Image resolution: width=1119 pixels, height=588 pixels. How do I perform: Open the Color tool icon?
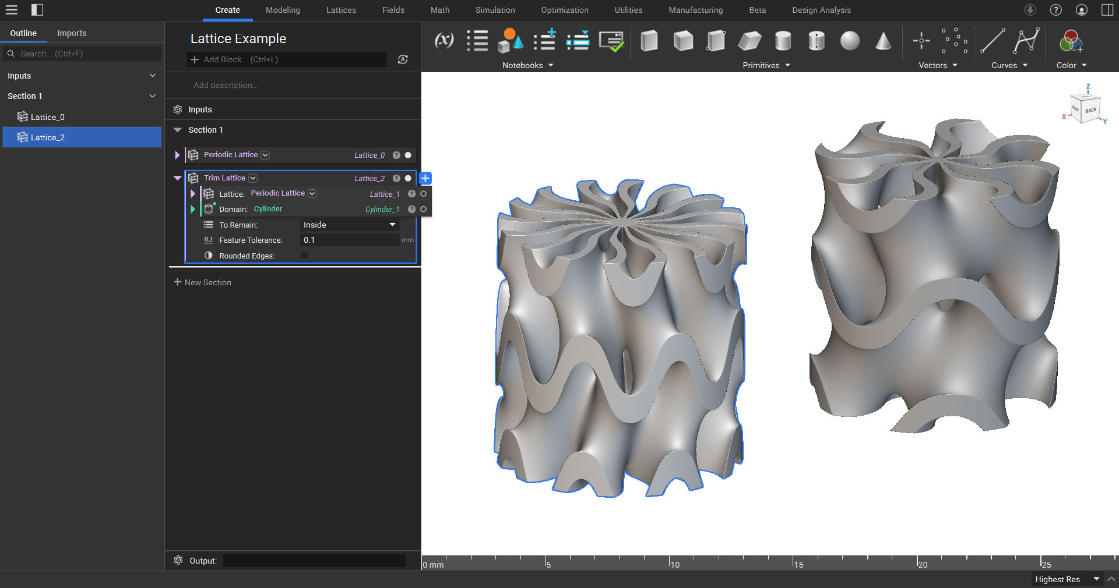click(1071, 41)
